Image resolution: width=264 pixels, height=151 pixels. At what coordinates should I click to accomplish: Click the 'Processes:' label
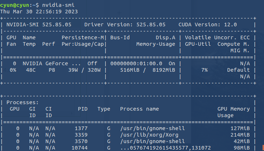(23, 102)
